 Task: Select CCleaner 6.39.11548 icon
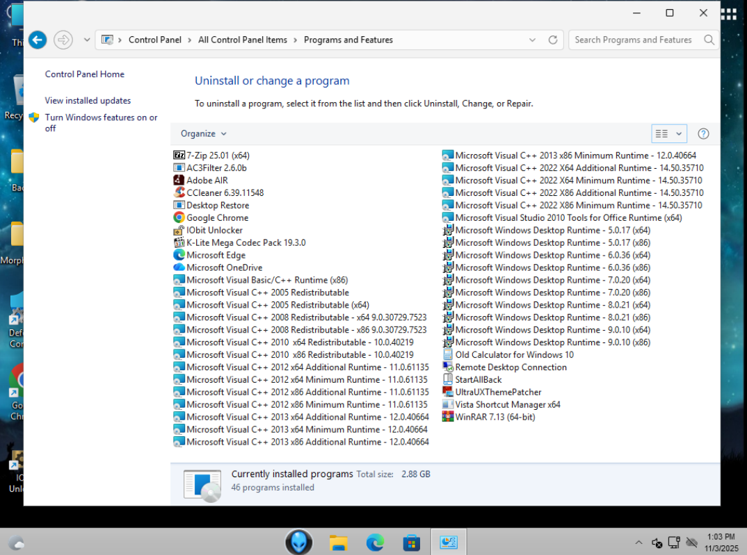pos(179,192)
